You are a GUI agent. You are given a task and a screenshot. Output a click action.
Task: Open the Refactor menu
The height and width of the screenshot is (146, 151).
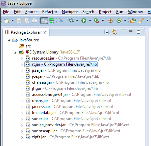click(x=50, y=12)
